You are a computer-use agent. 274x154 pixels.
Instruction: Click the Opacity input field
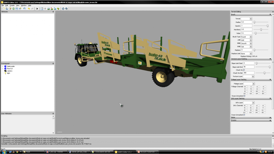(x=246, y=26)
